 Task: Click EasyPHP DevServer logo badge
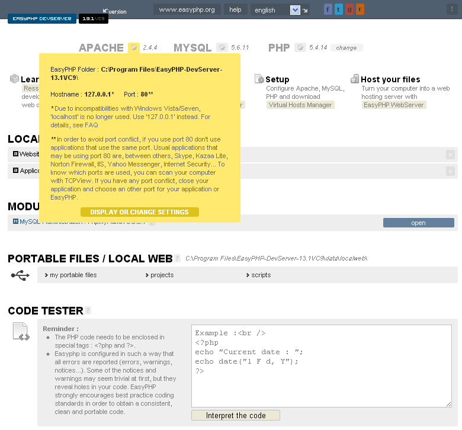click(x=42, y=18)
